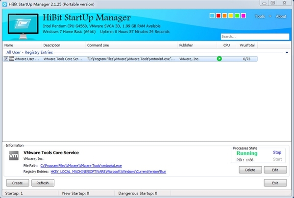Sort by the Command Line column header
Image resolution: width=294 pixels, height=198 pixels.
coord(131,45)
